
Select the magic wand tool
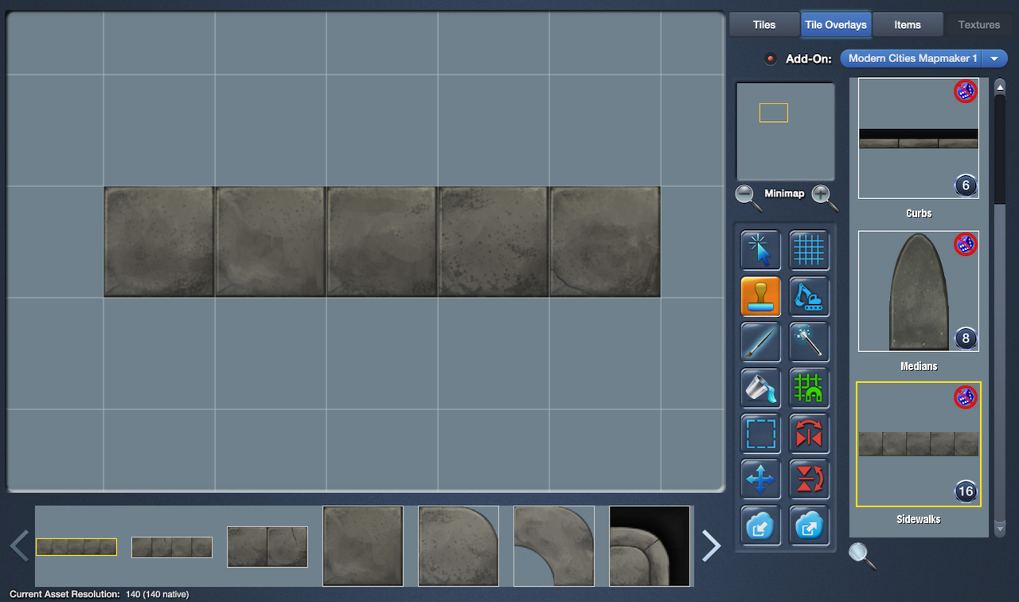[809, 342]
